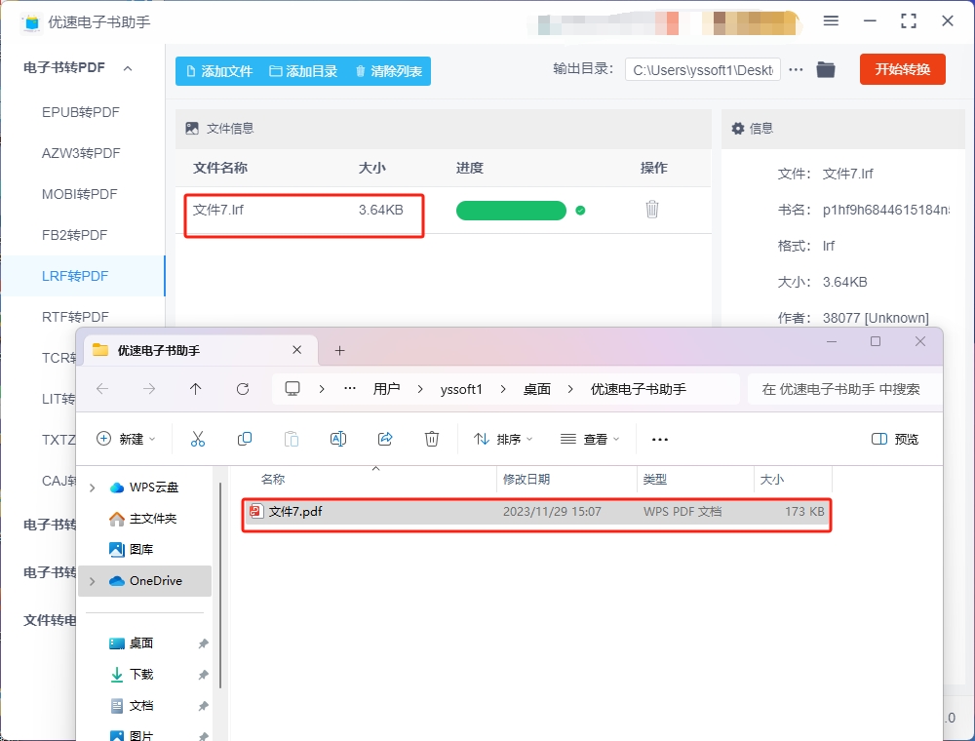Open 主文件夹 in navigation pane
The image size is (975, 741).
143,519
